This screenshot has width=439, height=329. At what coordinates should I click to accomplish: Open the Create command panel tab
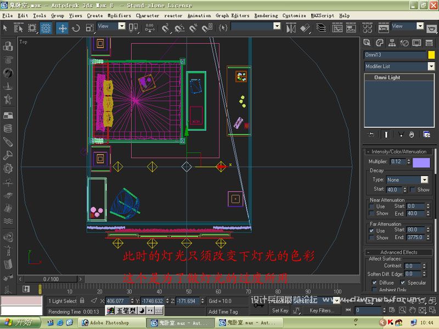tap(367, 43)
